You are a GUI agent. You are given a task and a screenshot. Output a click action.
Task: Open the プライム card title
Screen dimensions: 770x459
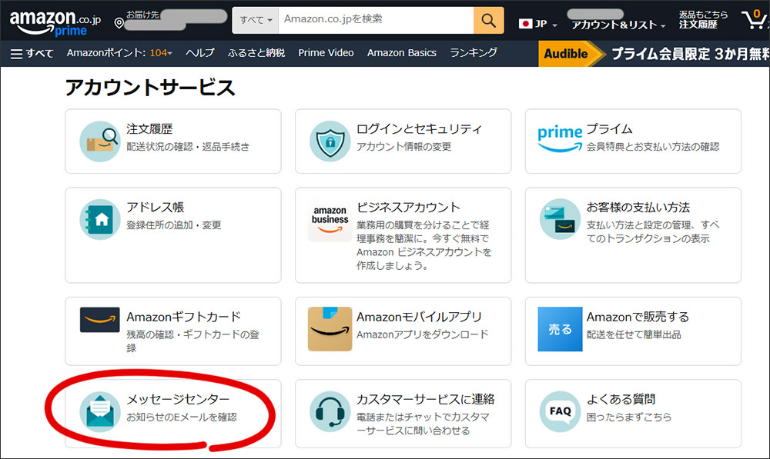tap(609, 129)
